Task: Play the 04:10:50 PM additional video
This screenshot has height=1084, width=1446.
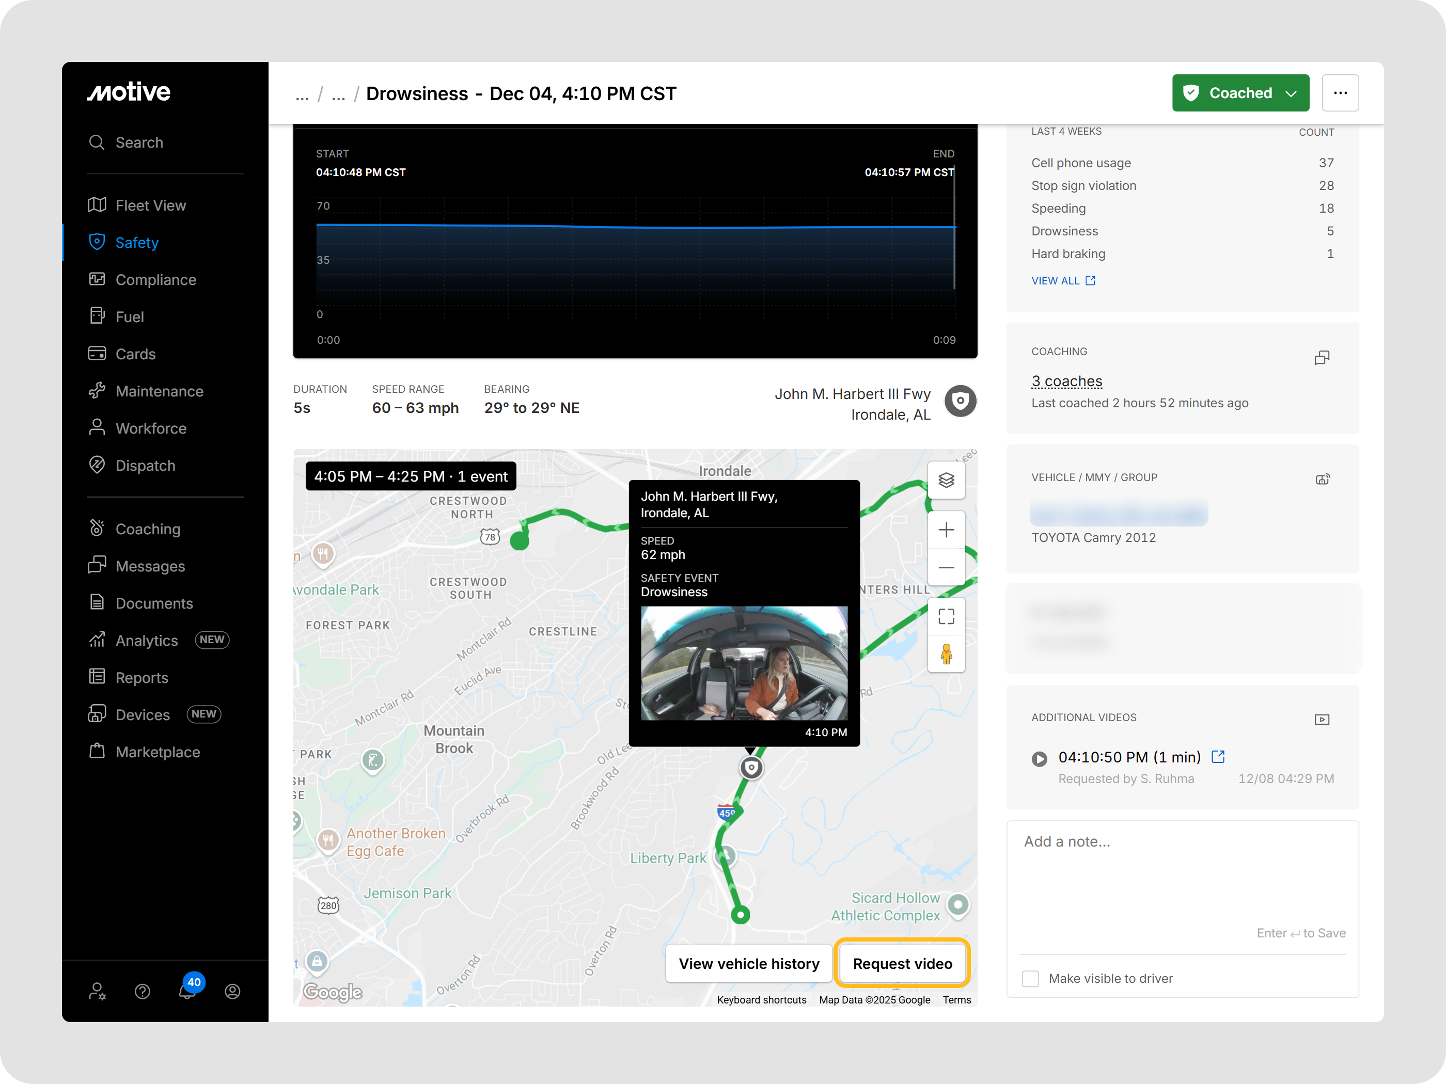Action: pyautogui.click(x=1039, y=759)
